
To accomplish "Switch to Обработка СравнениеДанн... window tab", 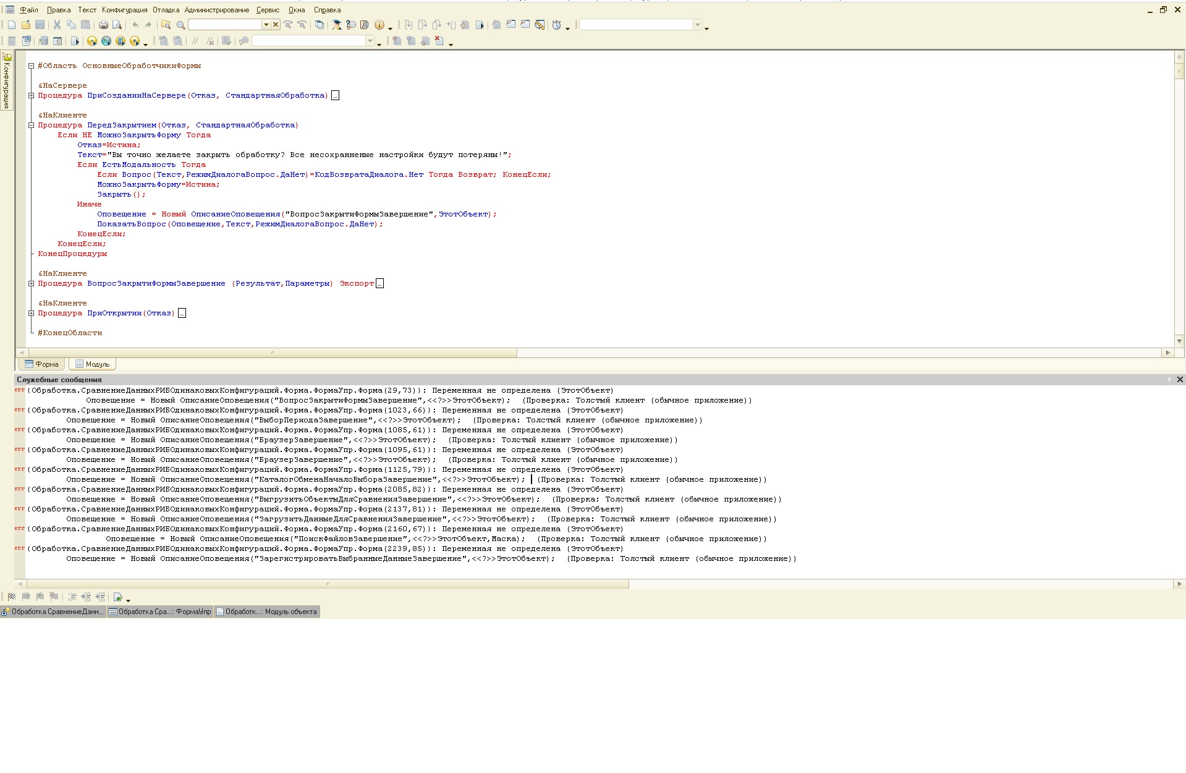I will [53, 612].
